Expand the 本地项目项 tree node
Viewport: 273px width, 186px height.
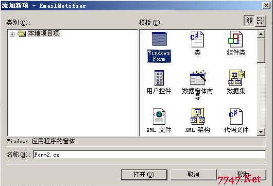12,34
